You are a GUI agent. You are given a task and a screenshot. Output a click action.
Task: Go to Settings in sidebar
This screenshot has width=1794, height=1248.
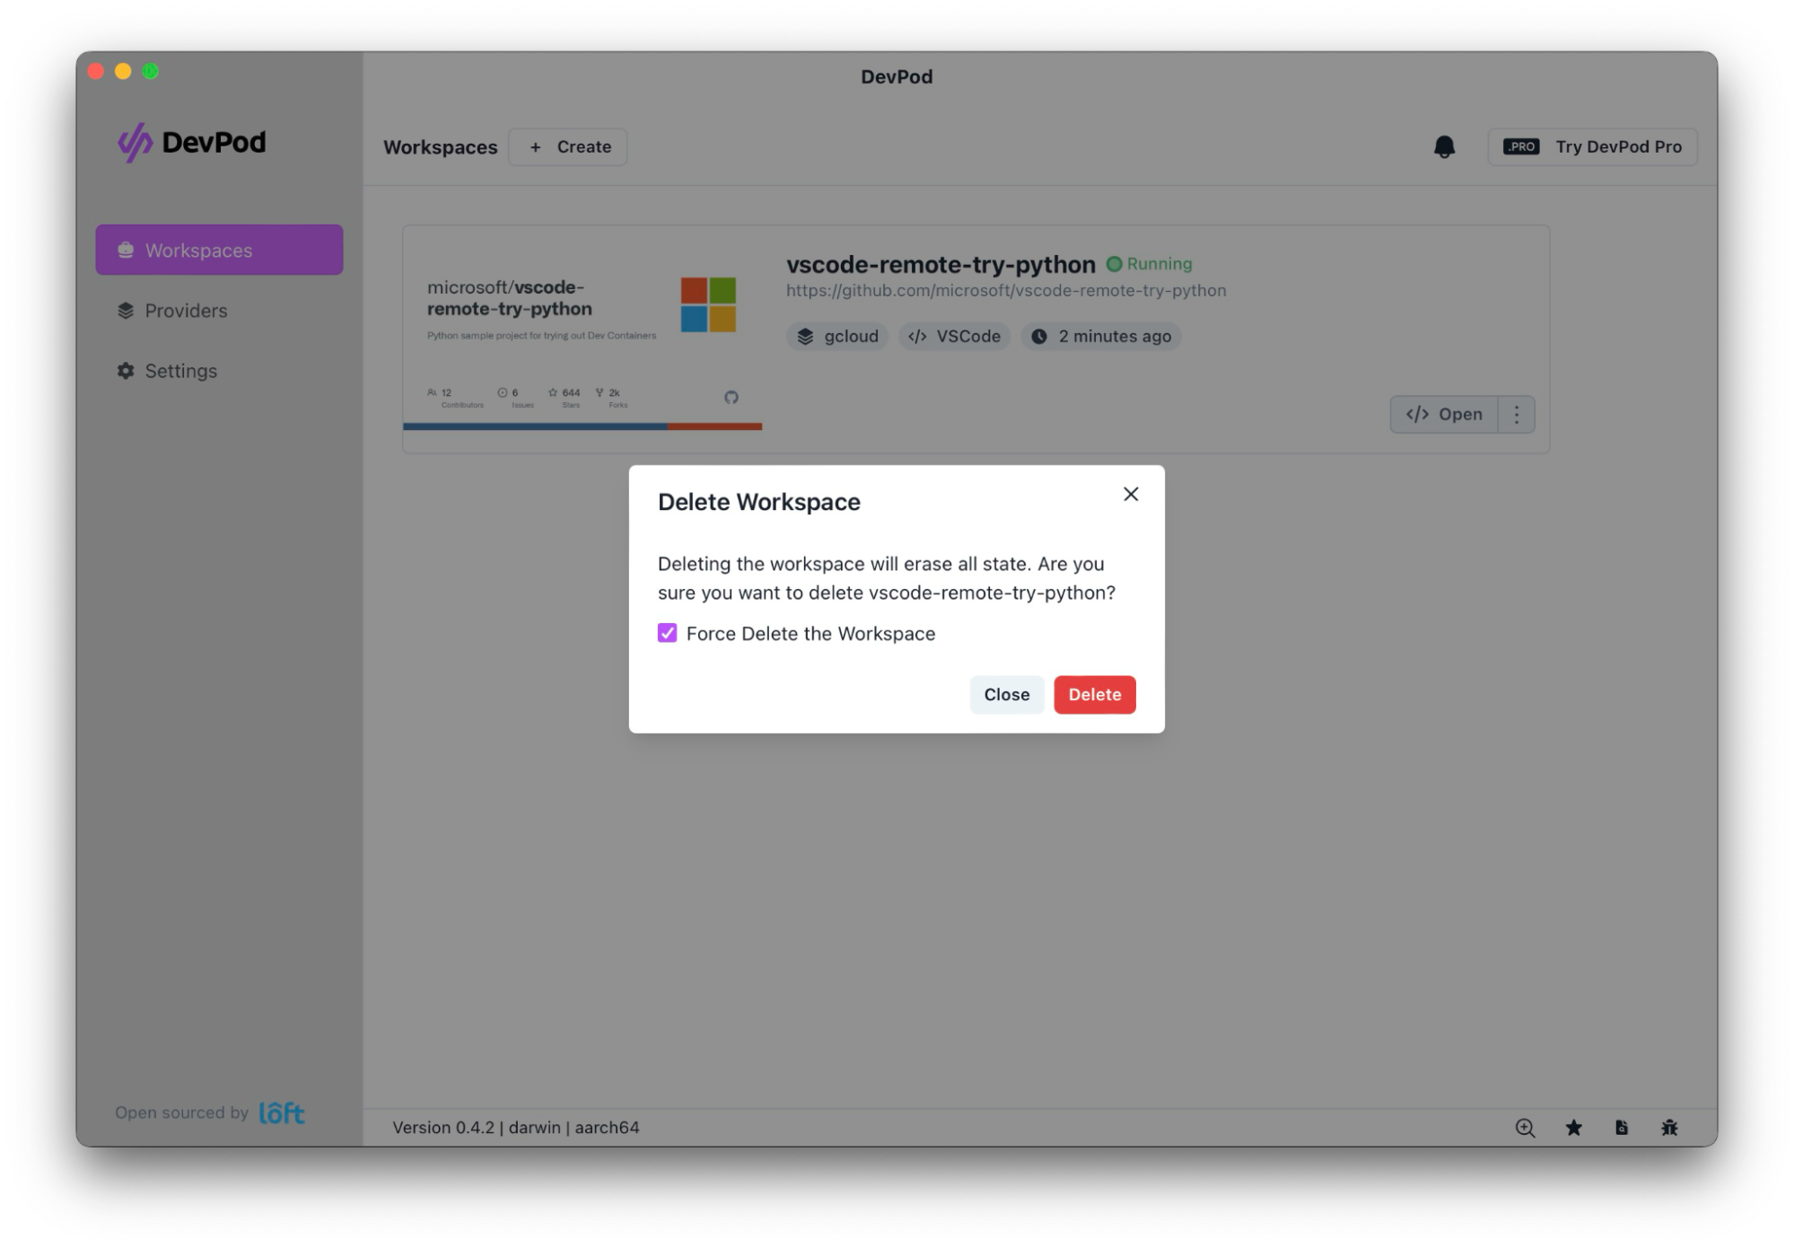(x=180, y=371)
